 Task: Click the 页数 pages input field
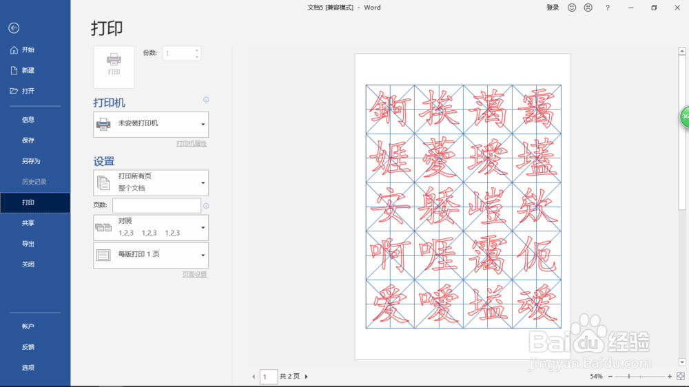[157, 205]
